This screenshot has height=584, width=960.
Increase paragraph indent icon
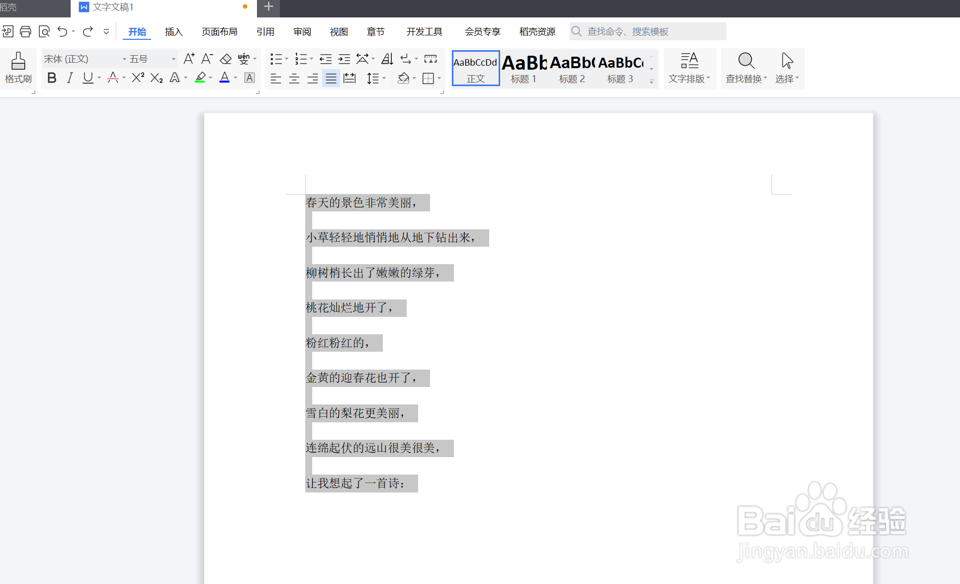(344, 59)
